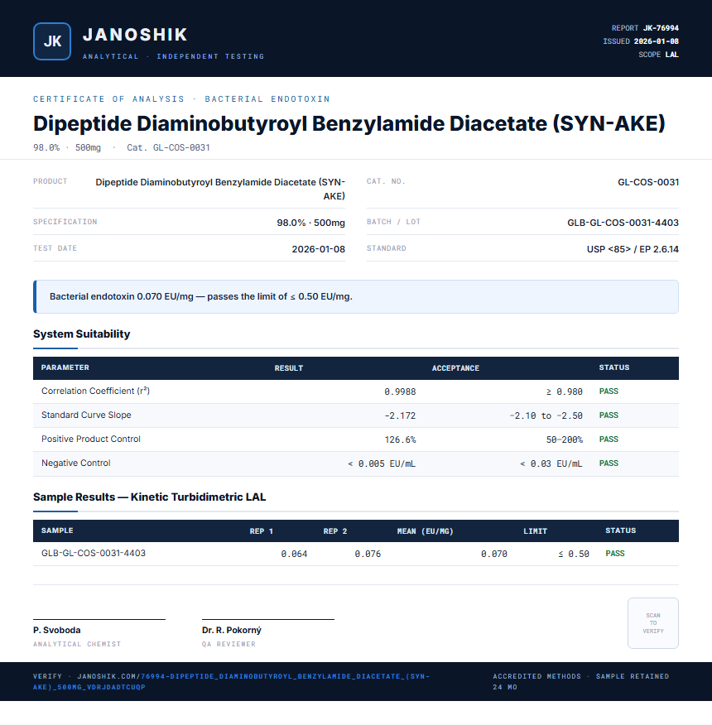Image resolution: width=712 pixels, height=725 pixels.
Task: Click the LIMIT column header
Action: [x=536, y=531]
